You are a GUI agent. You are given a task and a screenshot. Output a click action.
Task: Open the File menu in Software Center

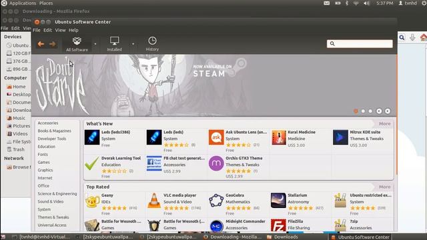(x=37, y=30)
